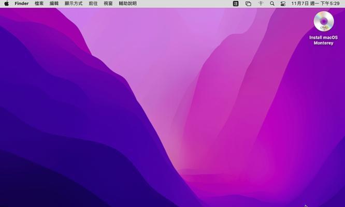Open the 編輯 (Edit) menu

pyautogui.click(x=54, y=4)
